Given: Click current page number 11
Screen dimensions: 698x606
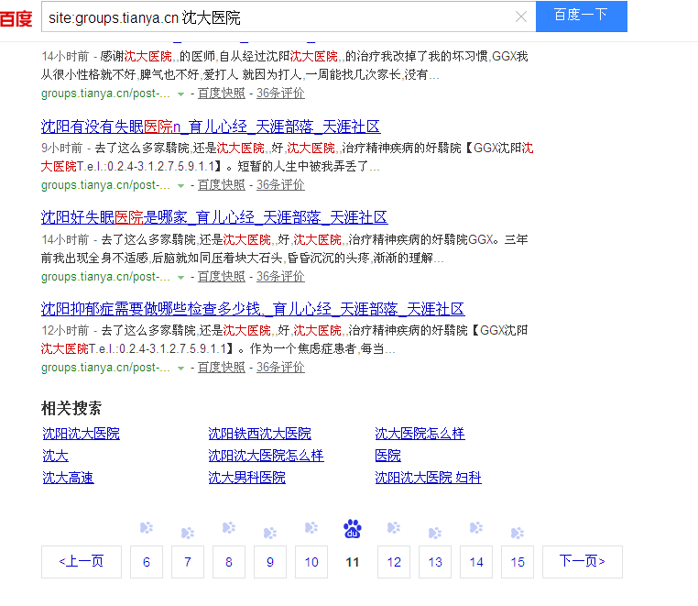Looking at the screenshot, I should [x=353, y=562].
